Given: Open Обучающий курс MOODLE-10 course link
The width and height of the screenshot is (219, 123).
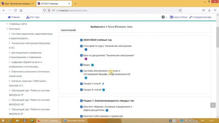Looking at the screenshot, I should tap(29, 102).
